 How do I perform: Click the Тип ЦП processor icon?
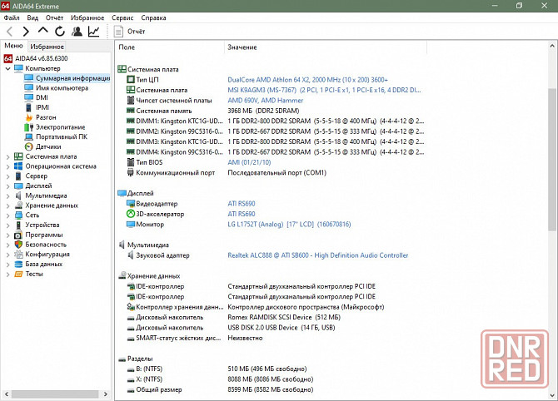point(131,80)
